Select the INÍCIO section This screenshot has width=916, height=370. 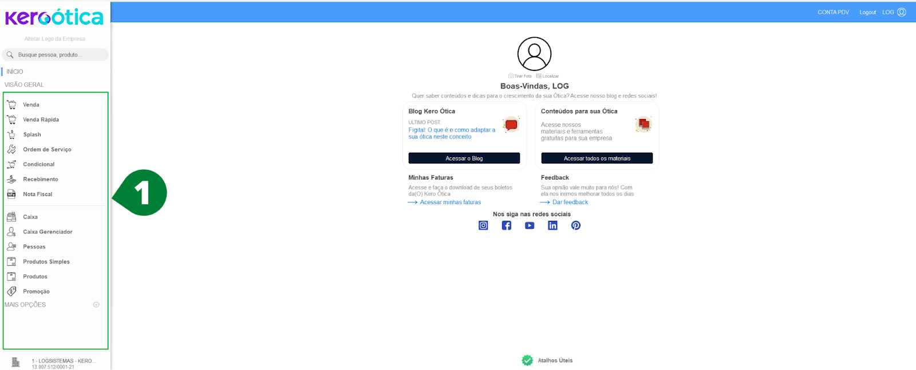(15, 71)
